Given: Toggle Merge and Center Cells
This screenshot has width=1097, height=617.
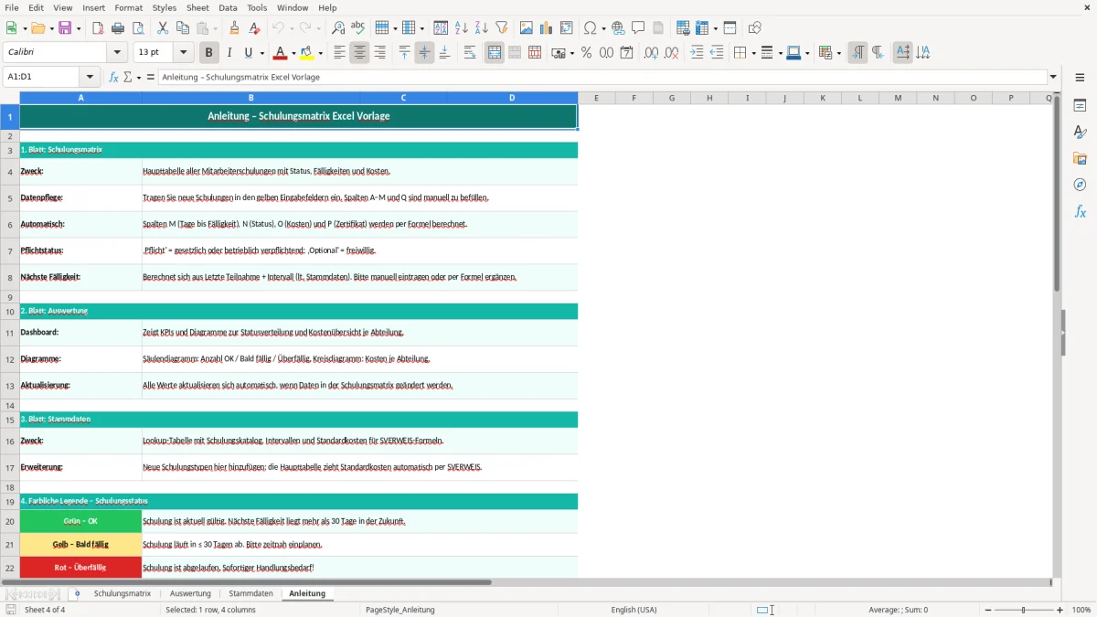Looking at the screenshot, I should [x=495, y=53].
